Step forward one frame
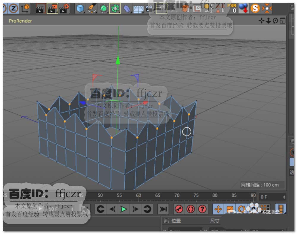Viewport: 297px width, 234px height. (x=135, y=209)
